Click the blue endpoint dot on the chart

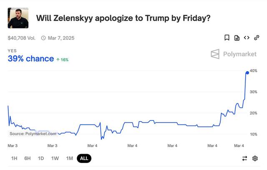coord(247,72)
